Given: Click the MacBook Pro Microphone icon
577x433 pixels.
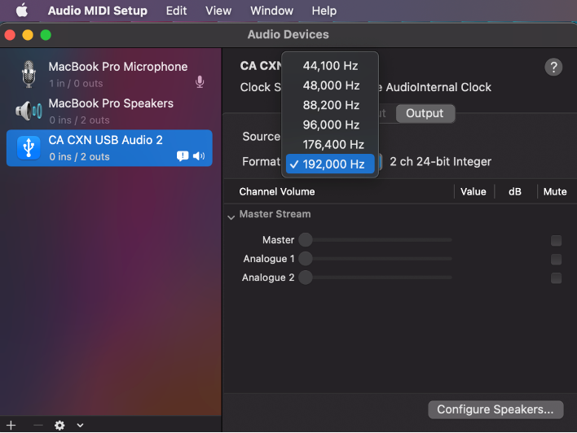Looking at the screenshot, I should [29, 74].
